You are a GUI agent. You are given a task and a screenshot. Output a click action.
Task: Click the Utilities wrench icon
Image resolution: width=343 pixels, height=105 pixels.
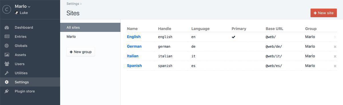(x=7, y=73)
